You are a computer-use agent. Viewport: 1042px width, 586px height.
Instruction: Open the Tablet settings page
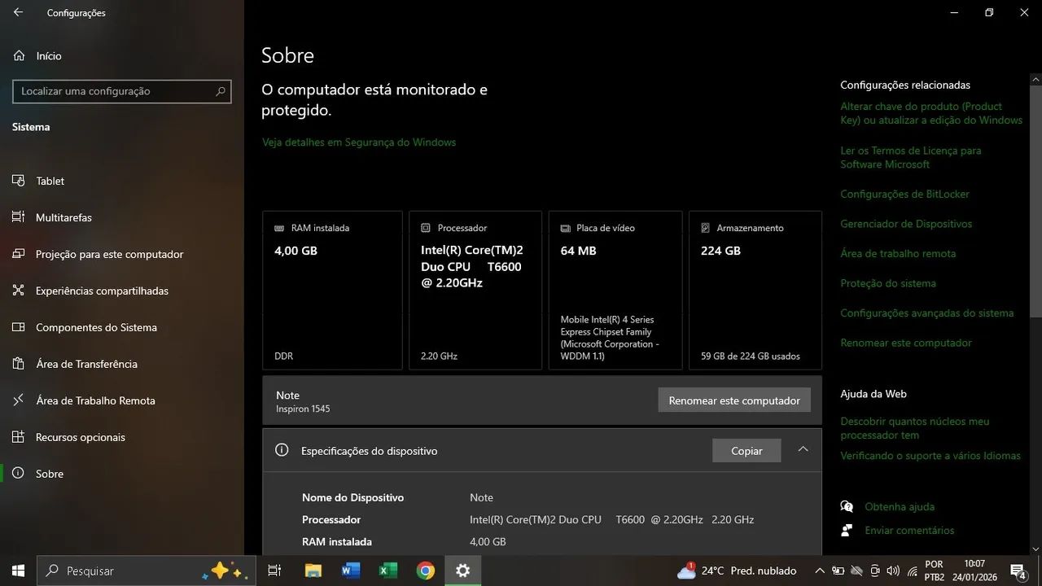50,181
